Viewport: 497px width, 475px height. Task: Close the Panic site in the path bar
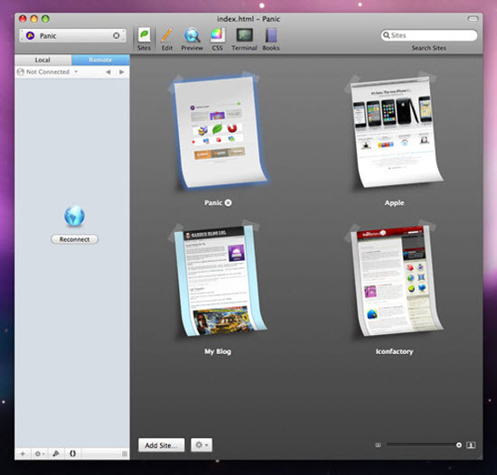click(117, 35)
